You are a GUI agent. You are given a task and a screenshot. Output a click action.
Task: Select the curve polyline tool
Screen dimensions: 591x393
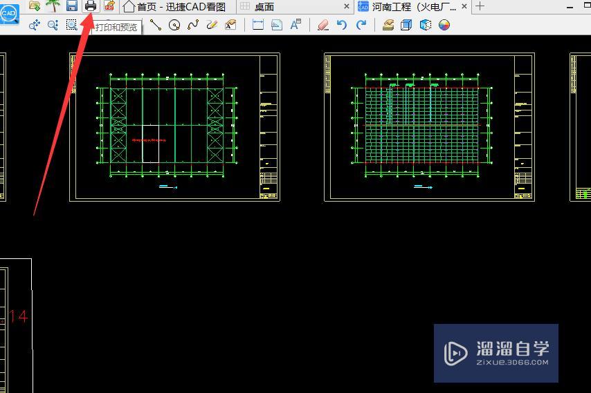tap(193, 25)
